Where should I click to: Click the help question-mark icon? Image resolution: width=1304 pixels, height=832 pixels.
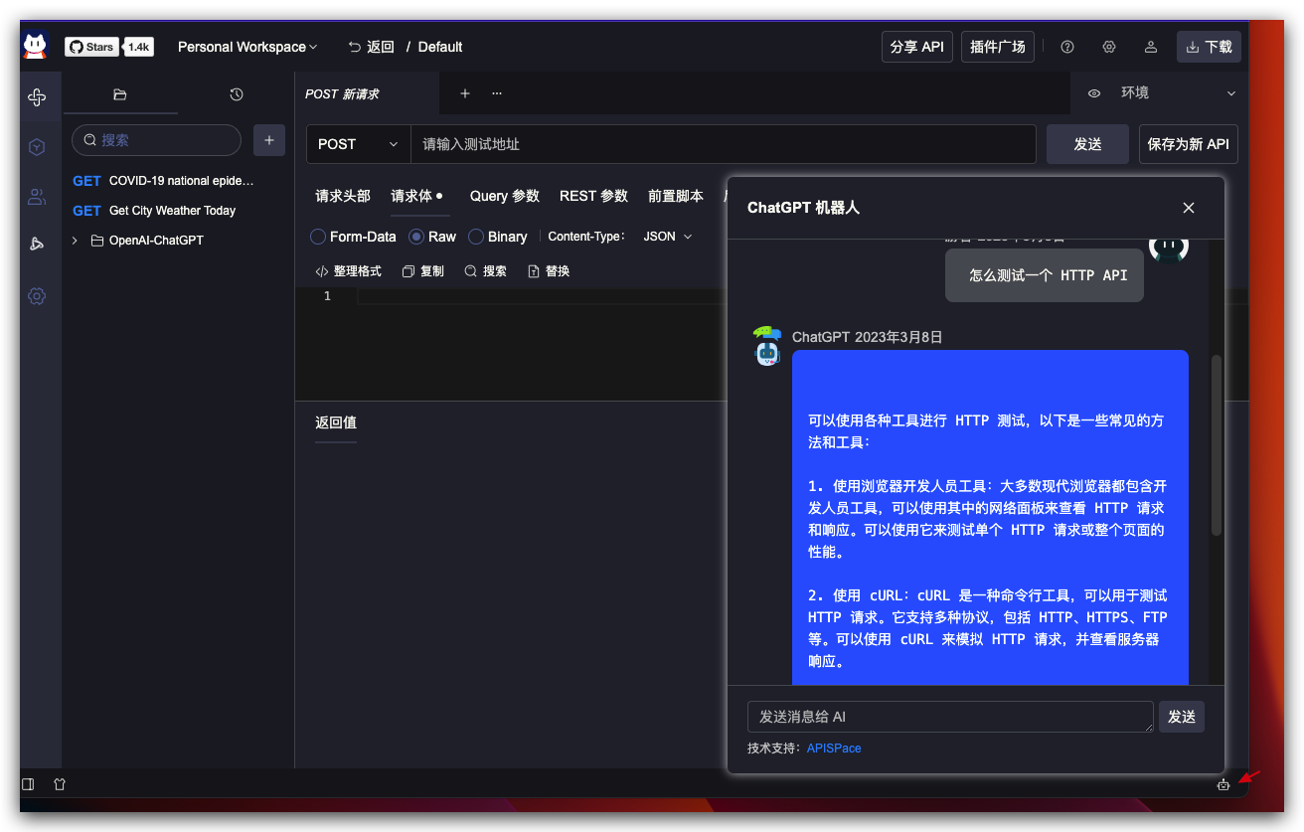coord(1067,47)
